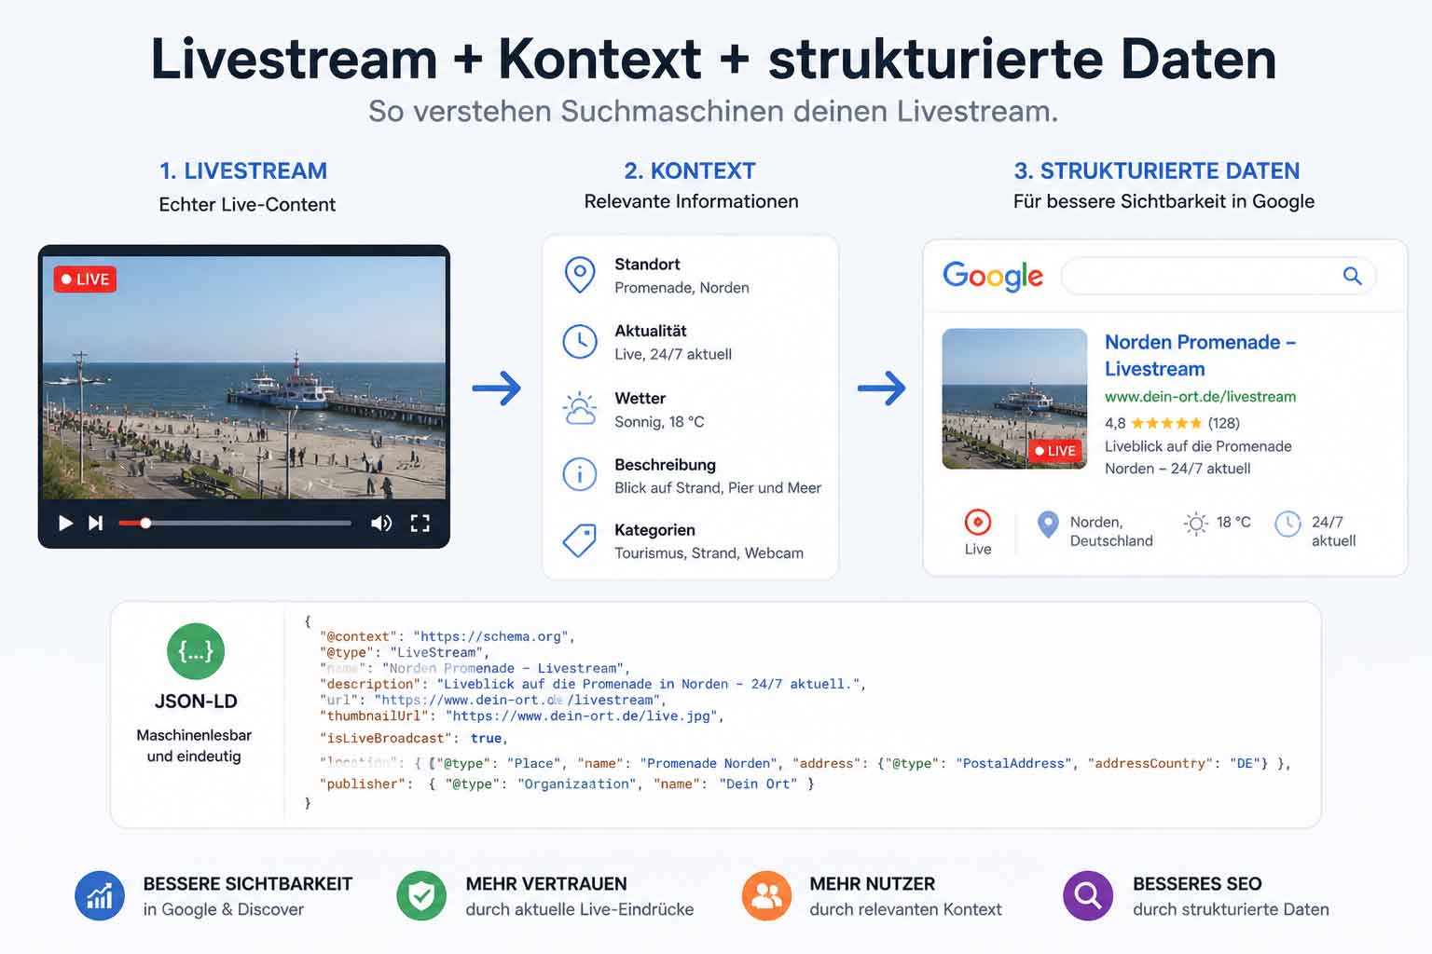The width and height of the screenshot is (1432, 954).
Task: Click the '3. STRUKTURIERTE DATEN' heading
Action: (1157, 170)
